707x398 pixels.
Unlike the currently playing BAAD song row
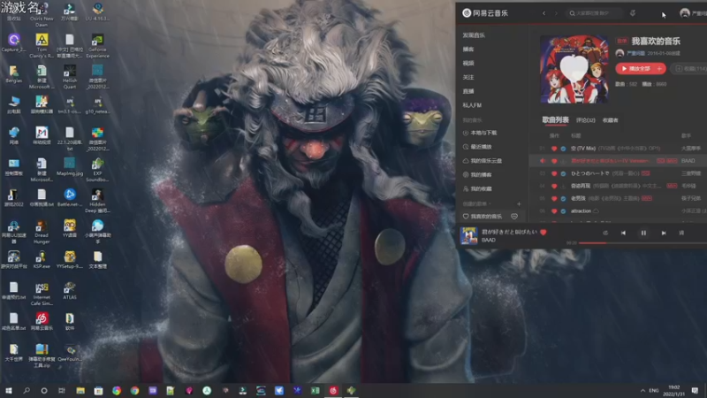tap(554, 161)
